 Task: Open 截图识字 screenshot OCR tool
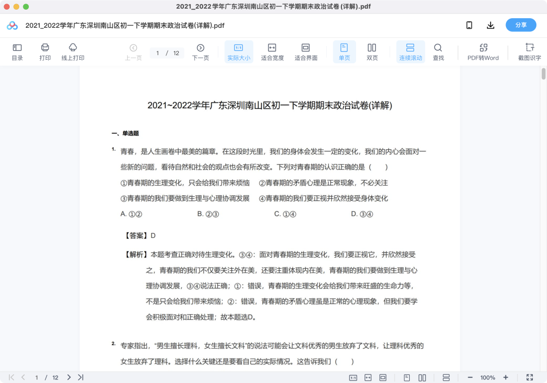pyautogui.click(x=529, y=52)
